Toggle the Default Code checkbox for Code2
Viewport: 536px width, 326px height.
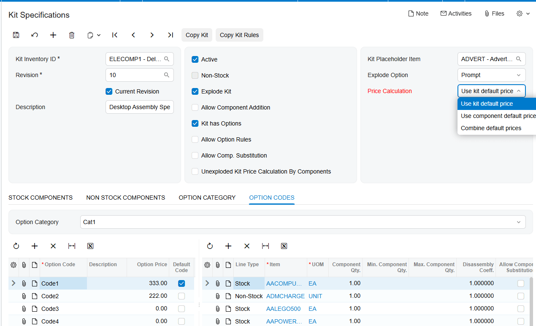[x=181, y=296]
